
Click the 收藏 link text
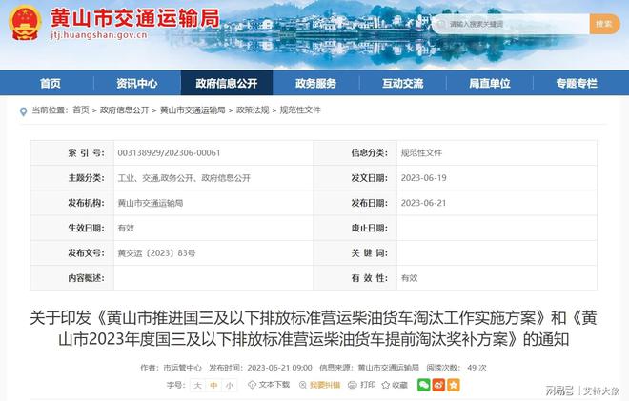click(399, 385)
